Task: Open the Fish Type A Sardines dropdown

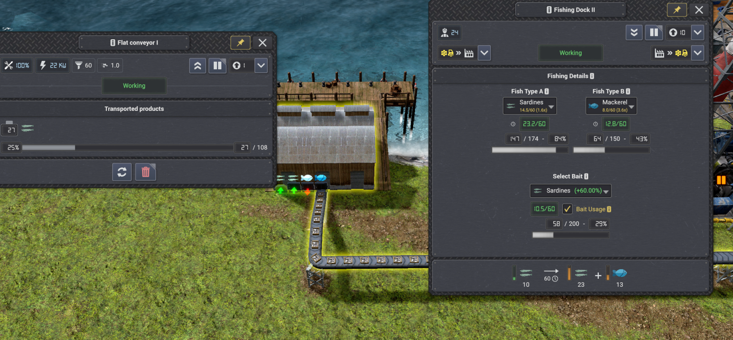Action: 530,106
